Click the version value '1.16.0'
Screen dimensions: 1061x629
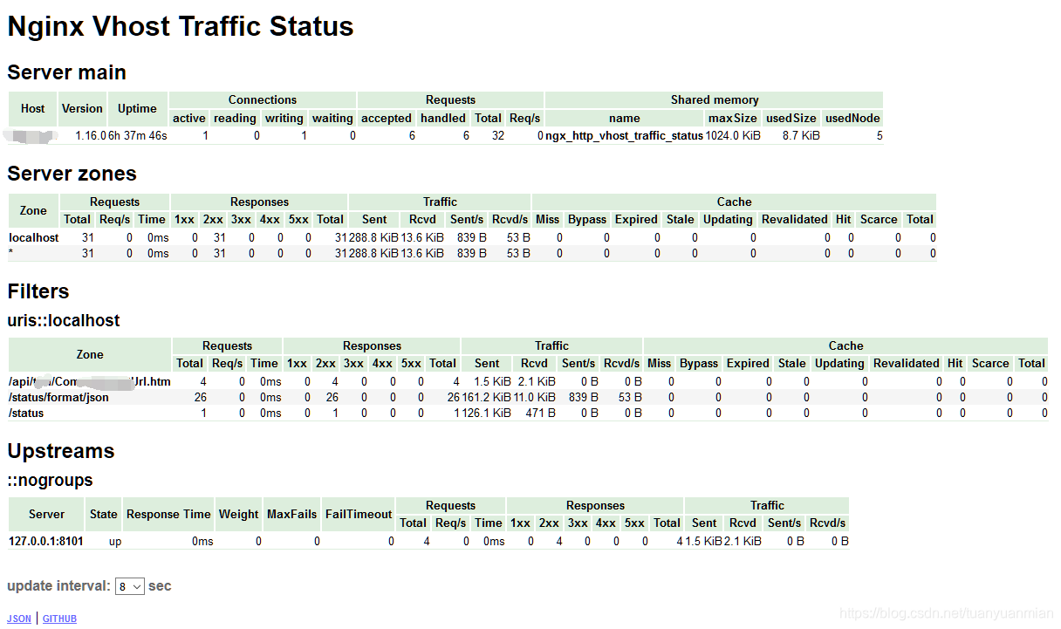[90, 136]
